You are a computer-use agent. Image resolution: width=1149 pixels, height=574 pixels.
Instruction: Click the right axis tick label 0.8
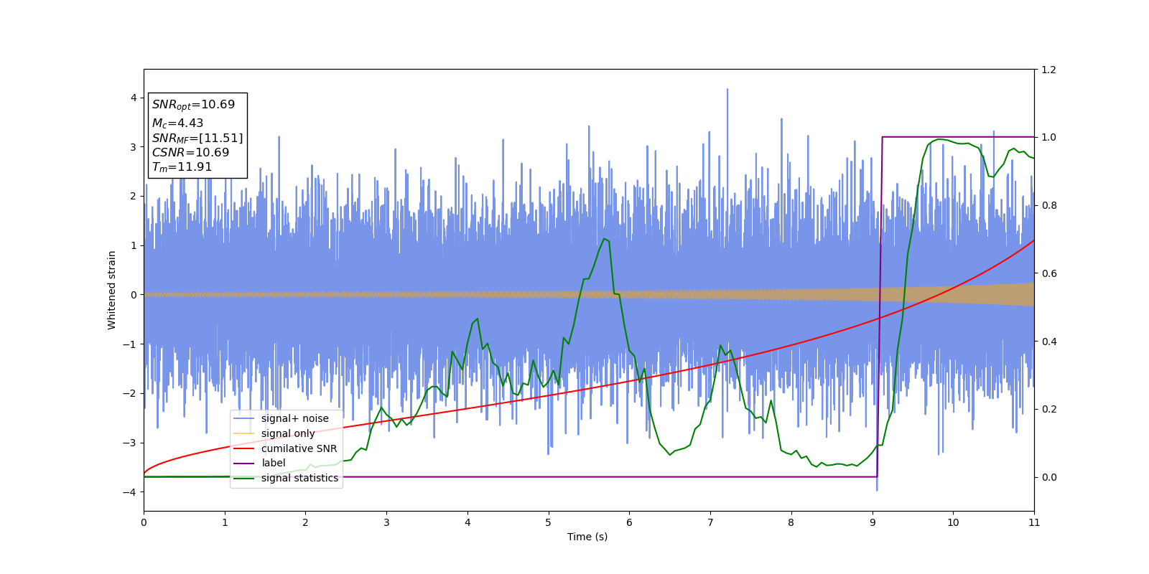[x=1048, y=205]
